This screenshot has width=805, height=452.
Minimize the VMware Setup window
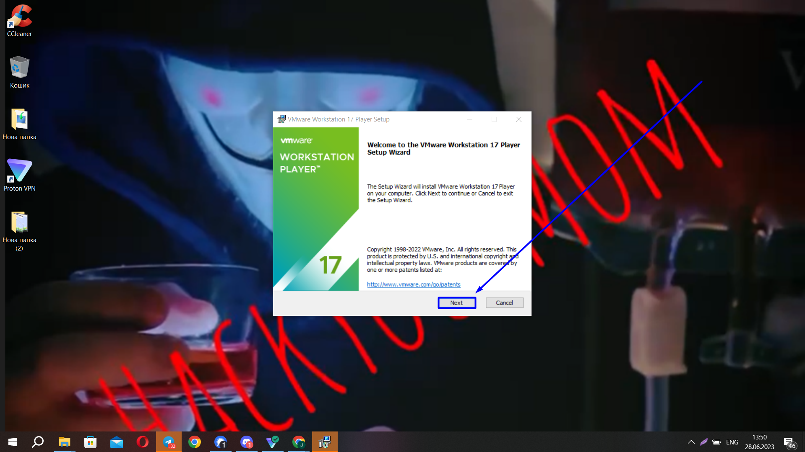tap(470, 119)
